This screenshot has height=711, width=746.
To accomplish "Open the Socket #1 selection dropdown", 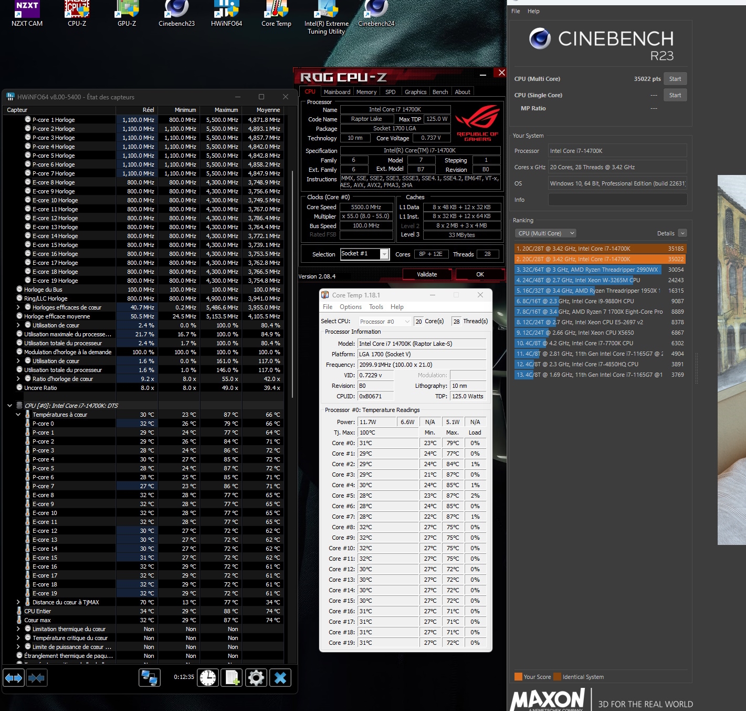I will [384, 254].
